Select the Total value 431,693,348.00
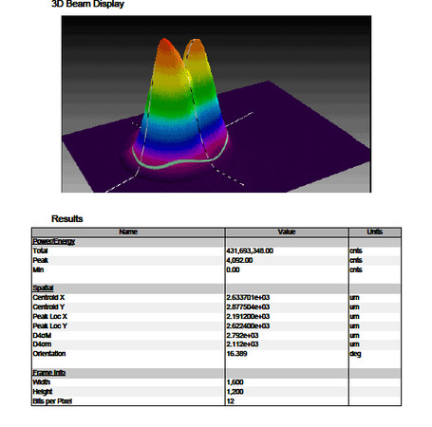Screen dimensions: 432x427 point(250,251)
